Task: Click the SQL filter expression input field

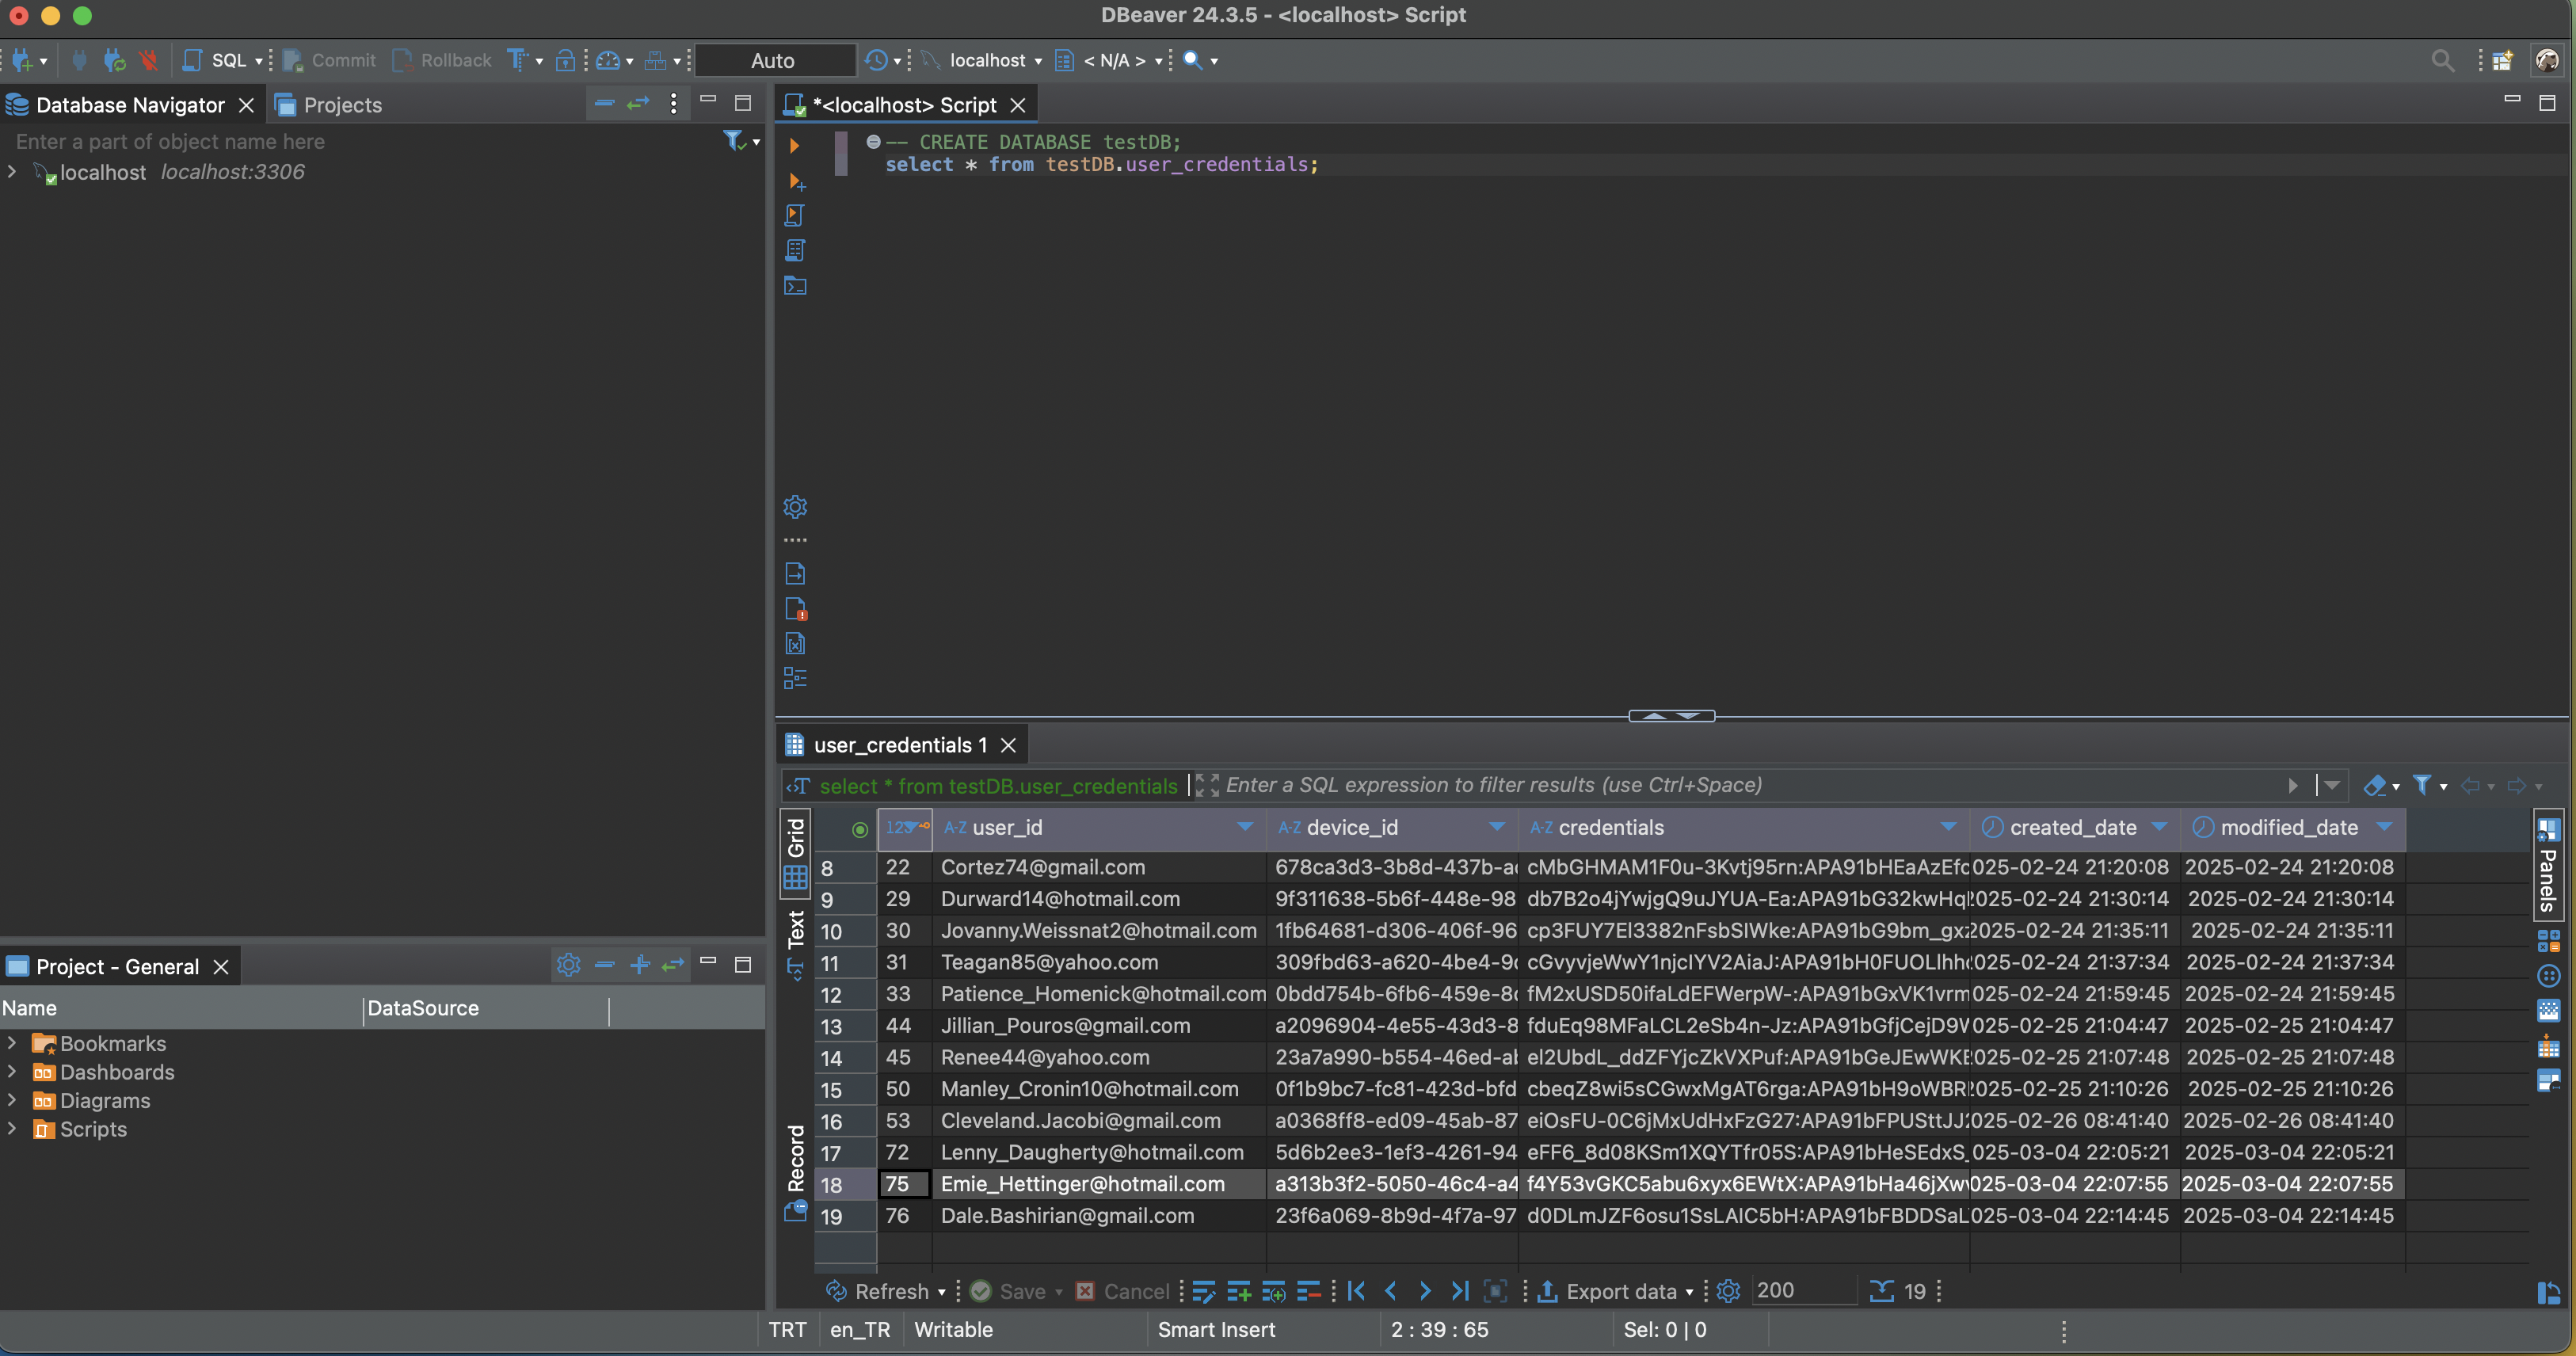Action: 1750,786
